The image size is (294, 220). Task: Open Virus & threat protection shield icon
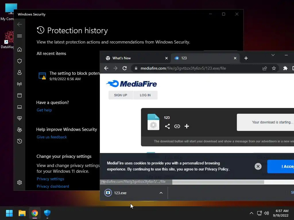(20, 61)
